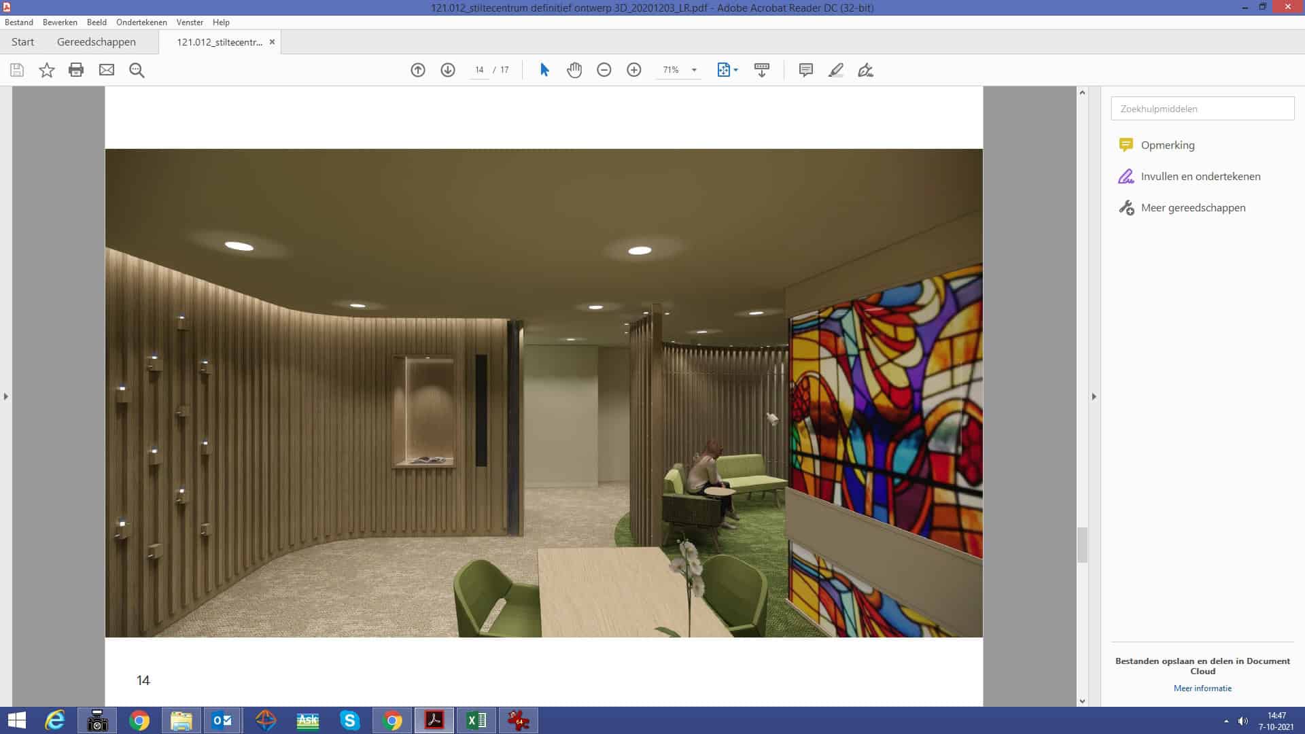The width and height of the screenshot is (1305, 734).
Task: Switch to the Start tab
Action: pos(22,42)
